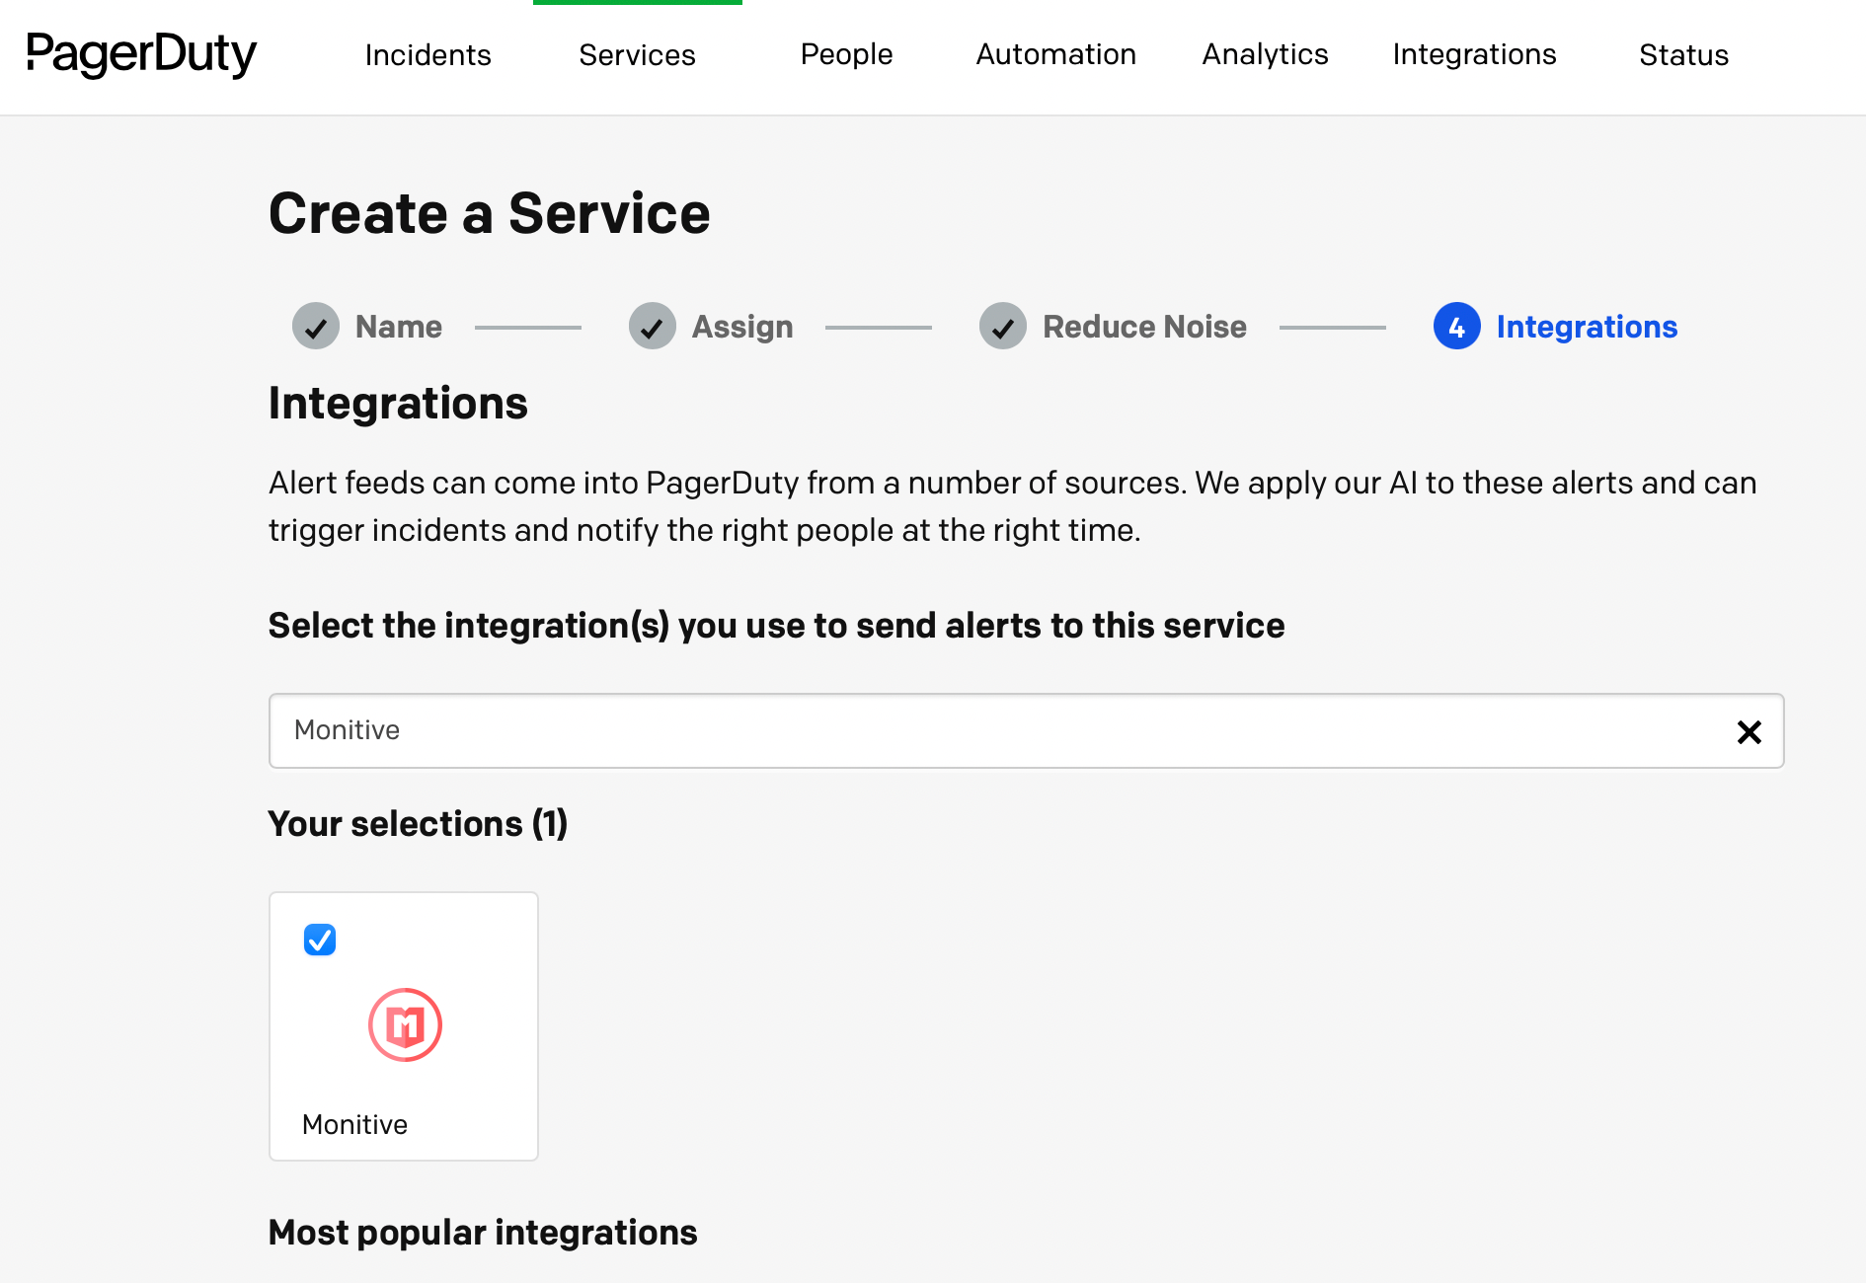Click the Monitive logo icon
Image resolution: width=1866 pixels, height=1283 pixels.
405,1025
